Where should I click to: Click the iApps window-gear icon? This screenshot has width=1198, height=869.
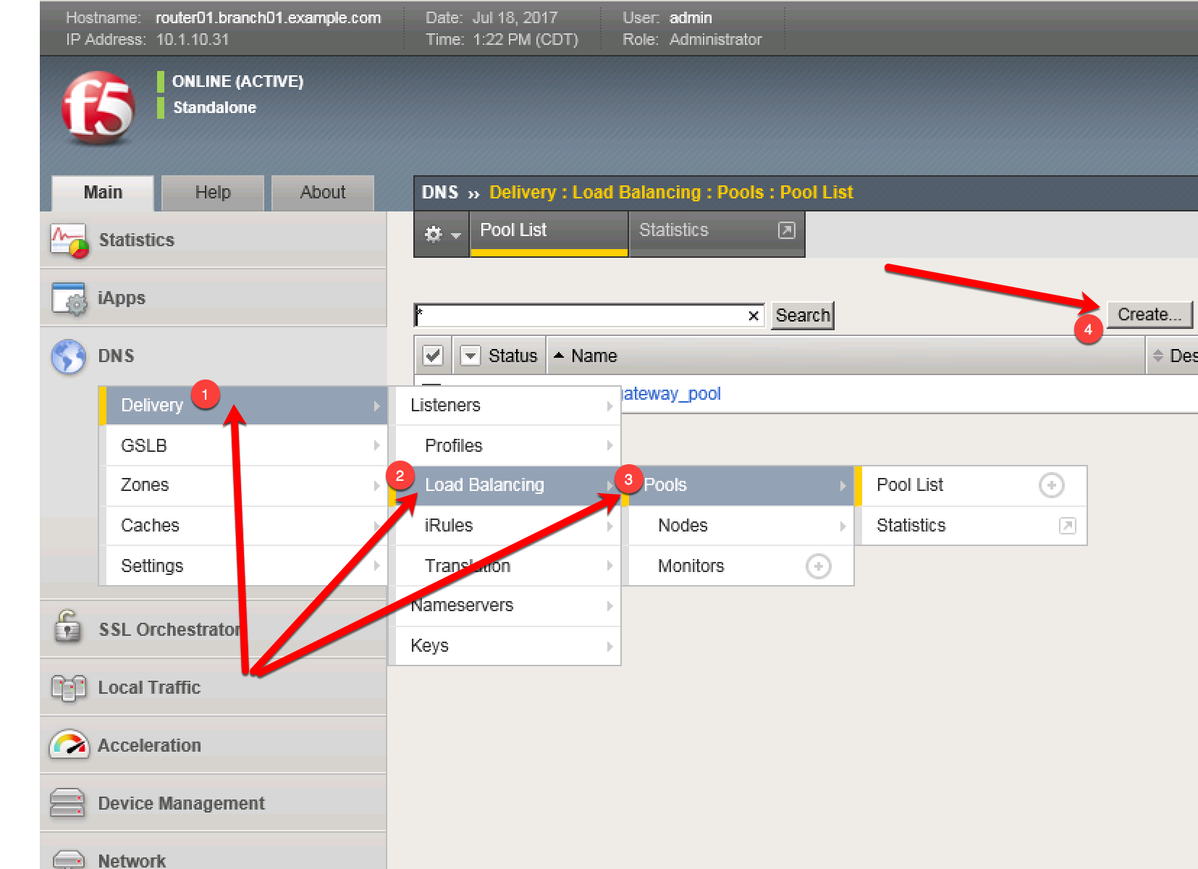pos(69,299)
